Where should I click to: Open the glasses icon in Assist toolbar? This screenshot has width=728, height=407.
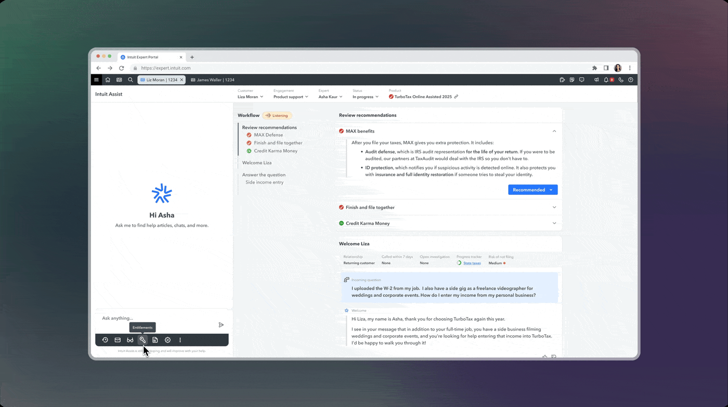[130, 340]
